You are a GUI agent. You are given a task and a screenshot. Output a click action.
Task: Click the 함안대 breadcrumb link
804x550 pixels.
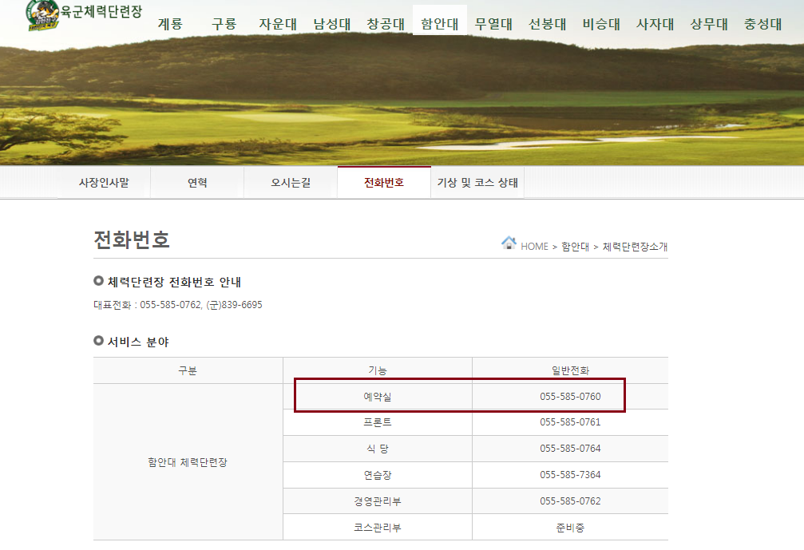click(x=576, y=247)
